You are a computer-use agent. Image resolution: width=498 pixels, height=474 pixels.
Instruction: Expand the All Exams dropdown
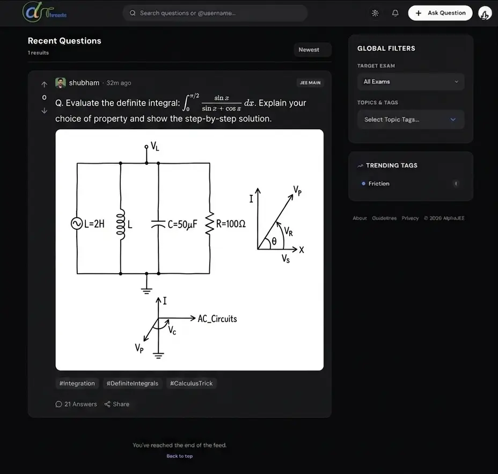click(411, 82)
